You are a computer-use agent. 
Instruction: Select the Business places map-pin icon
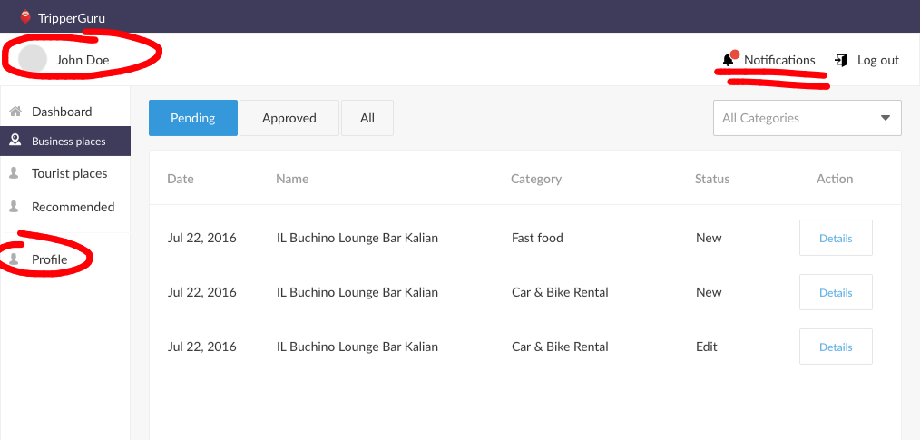(x=15, y=141)
